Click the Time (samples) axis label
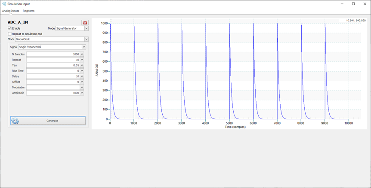371x188 pixels. coord(235,127)
